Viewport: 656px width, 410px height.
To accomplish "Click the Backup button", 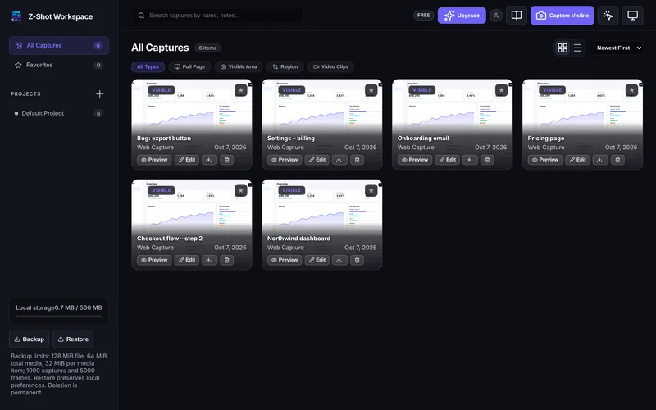I will (30, 339).
